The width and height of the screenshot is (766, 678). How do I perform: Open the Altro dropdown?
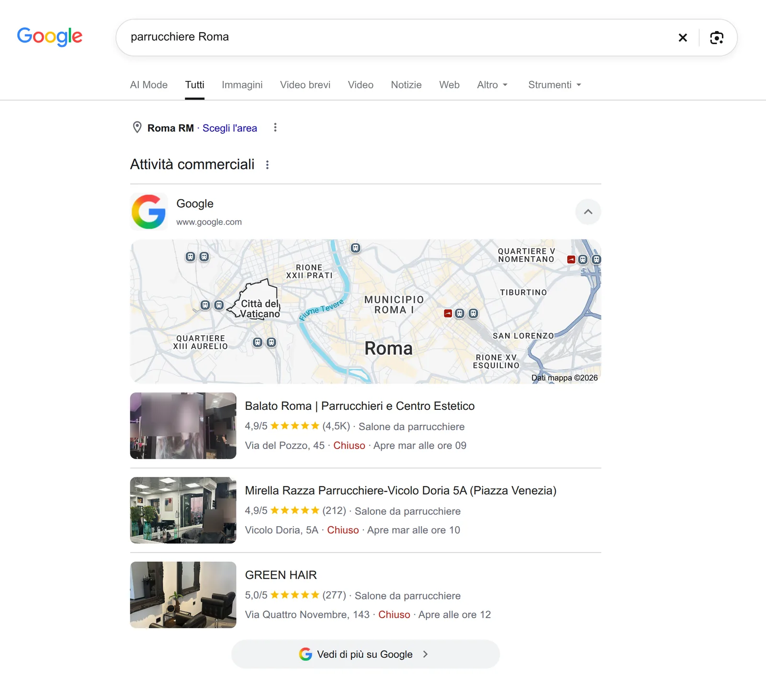click(492, 85)
